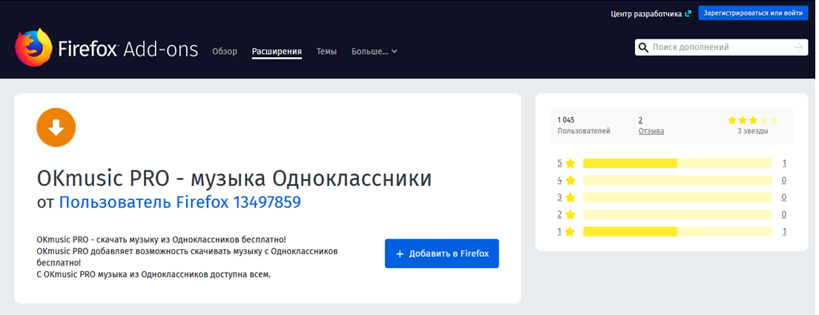Viewport: 819px width, 315px height.
Task: Click the search submit arrow icon
Action: (798, 47)
